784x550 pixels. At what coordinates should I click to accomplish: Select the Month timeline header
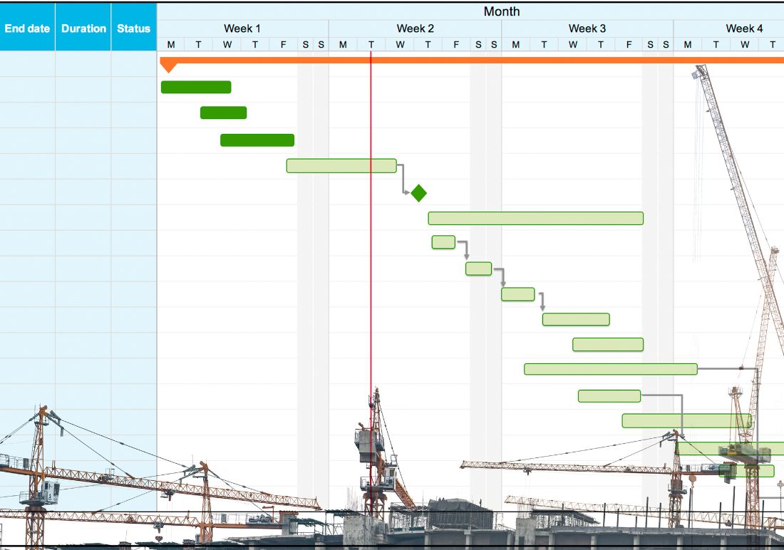click(x=502, y=11)
